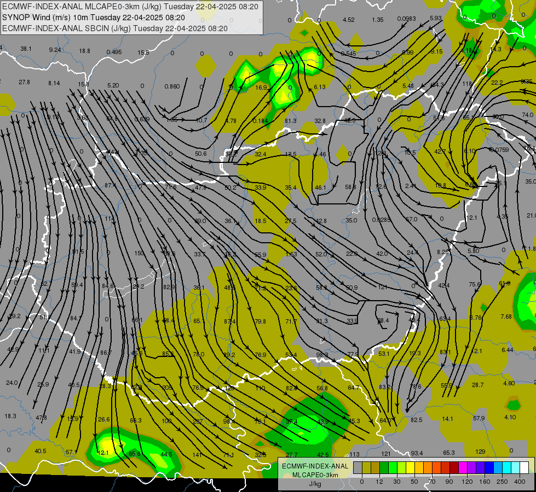Click the legend unit label J/kg
The image size is (536, 492).
tap(315, 484)
